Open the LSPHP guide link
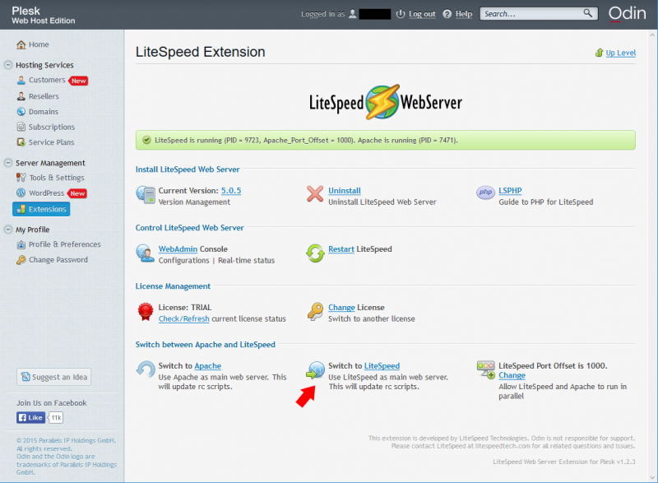Viewport: 658px width, 483px height. (x=510, y=191)
